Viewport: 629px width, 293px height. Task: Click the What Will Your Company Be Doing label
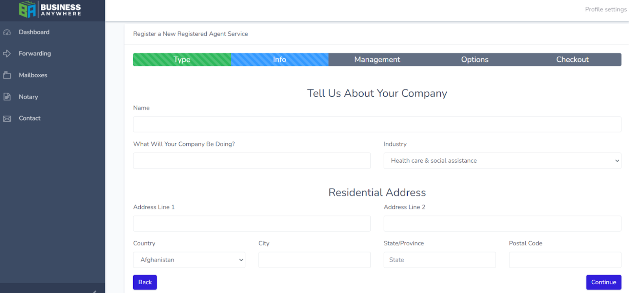coord(184,144)
